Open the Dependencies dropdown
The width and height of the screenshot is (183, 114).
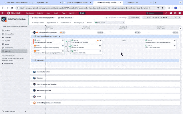(52, 23)
